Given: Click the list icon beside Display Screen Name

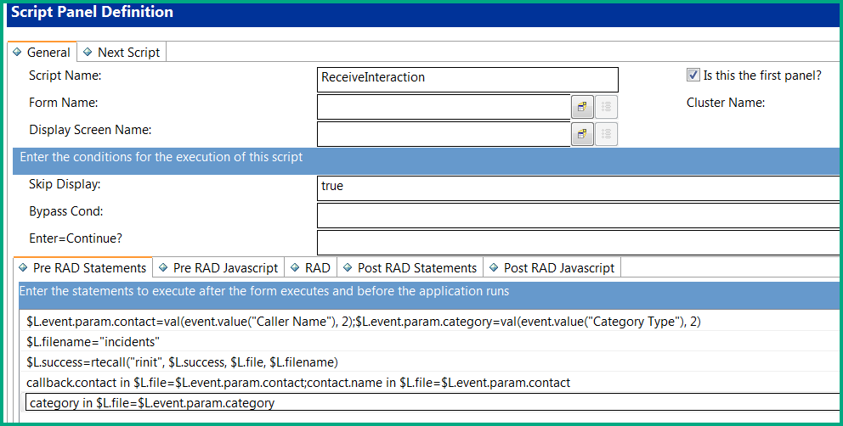Looking at the screenshot, I should click(x=606, y=134).
